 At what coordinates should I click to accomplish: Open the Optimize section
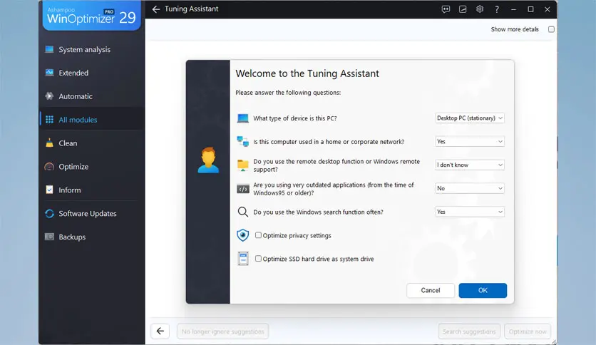[x=92, y=166]
